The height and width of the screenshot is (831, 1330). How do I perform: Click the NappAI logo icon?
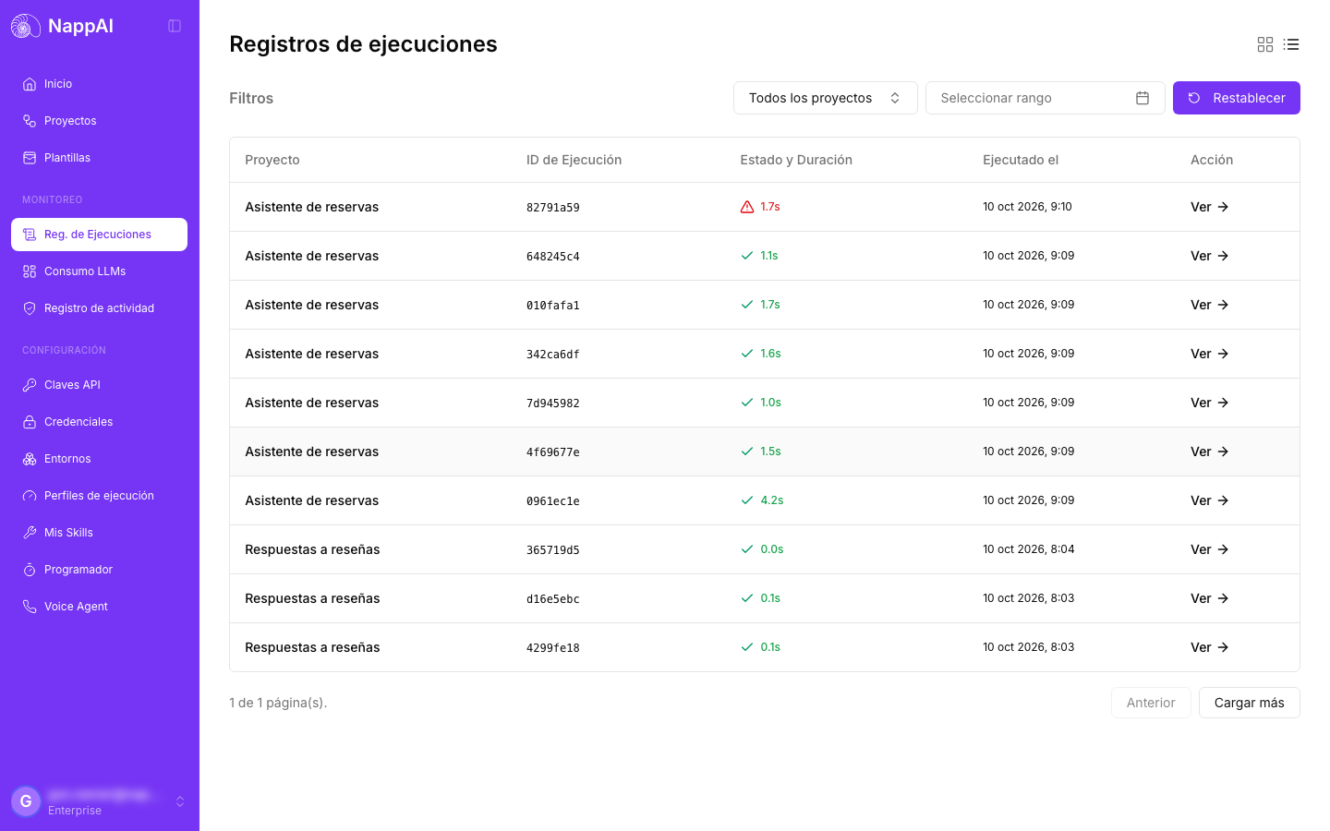click(26, 26)
